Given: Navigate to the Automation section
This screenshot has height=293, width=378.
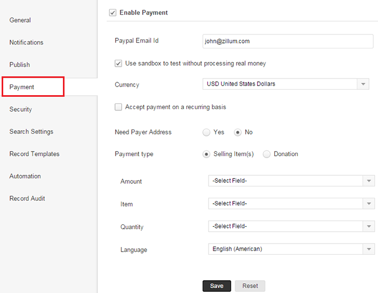Looking at the screenshot, I should click(x=25, y=176).
